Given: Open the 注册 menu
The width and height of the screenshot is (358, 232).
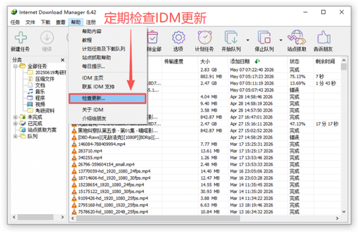Looking at the screenshot, I should [91, 22].
